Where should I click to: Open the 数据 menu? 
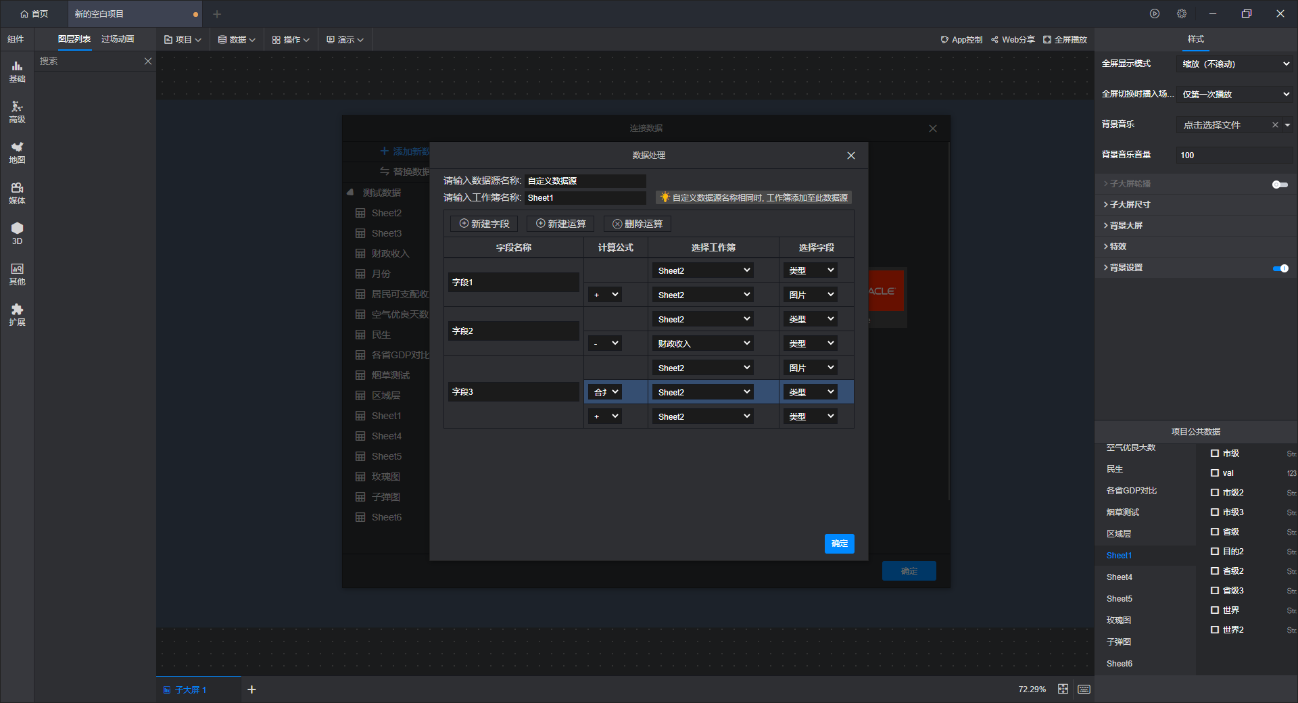(x=237, y=40)
